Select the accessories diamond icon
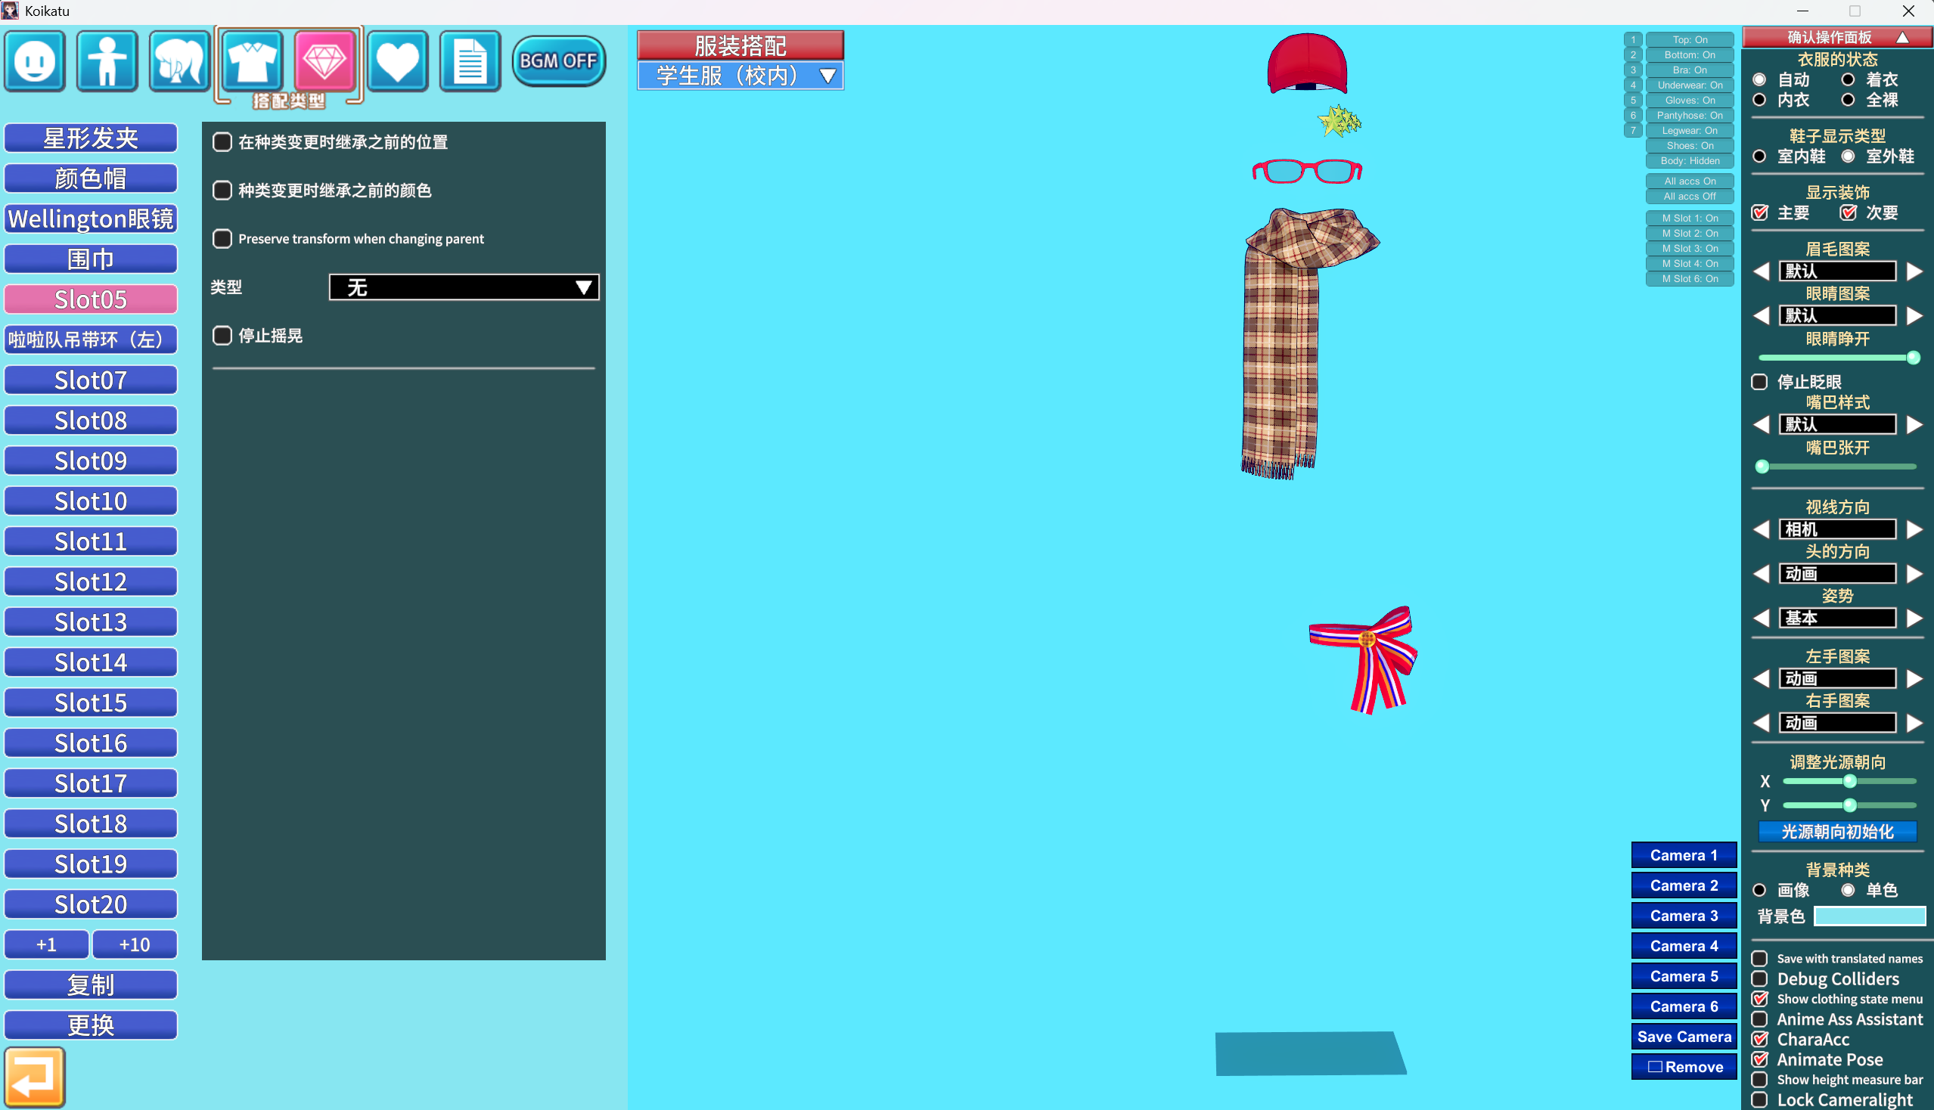The image size is (1934, 1110). (325, 61)
